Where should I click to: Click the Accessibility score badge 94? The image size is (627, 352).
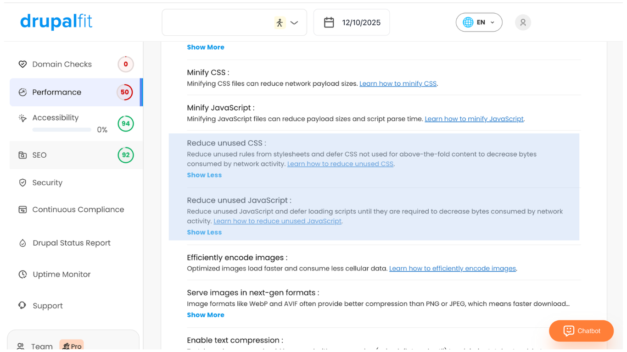[126, 124]
